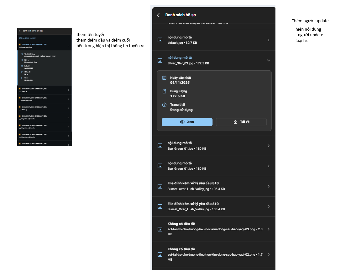Screen dimensions: 361x270
Task: Collapse the Silver_Star_03.jpg details chevron
Action: click(x=269, y=60)
